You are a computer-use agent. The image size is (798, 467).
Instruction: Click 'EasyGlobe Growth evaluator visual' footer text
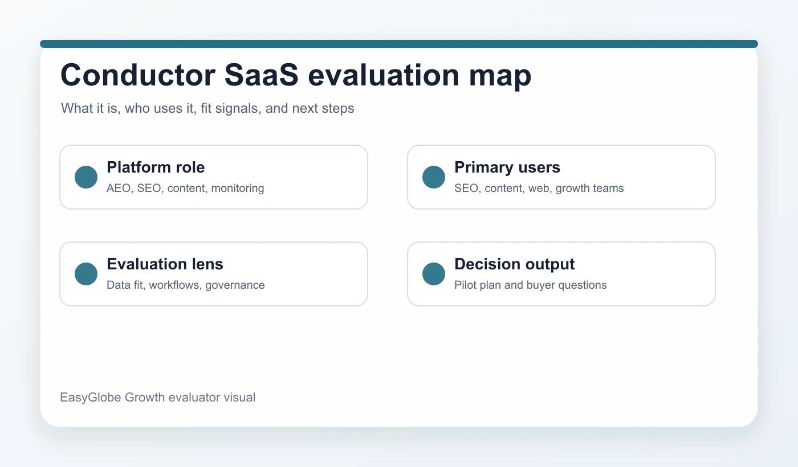click(158, 398)
